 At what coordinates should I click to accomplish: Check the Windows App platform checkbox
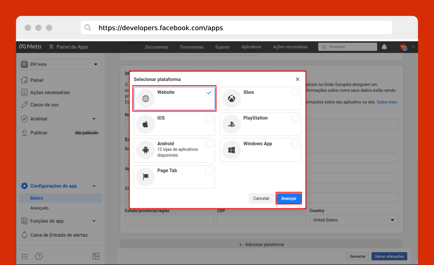click(295, 144)
